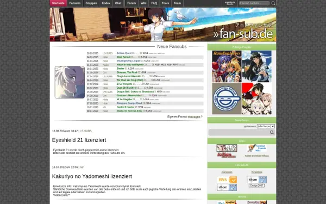Focus the Fansub suchen search field
This screenshot has width=326, height=204.
[254, 3]
